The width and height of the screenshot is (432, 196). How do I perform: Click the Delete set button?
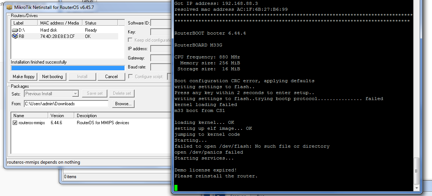122,93
